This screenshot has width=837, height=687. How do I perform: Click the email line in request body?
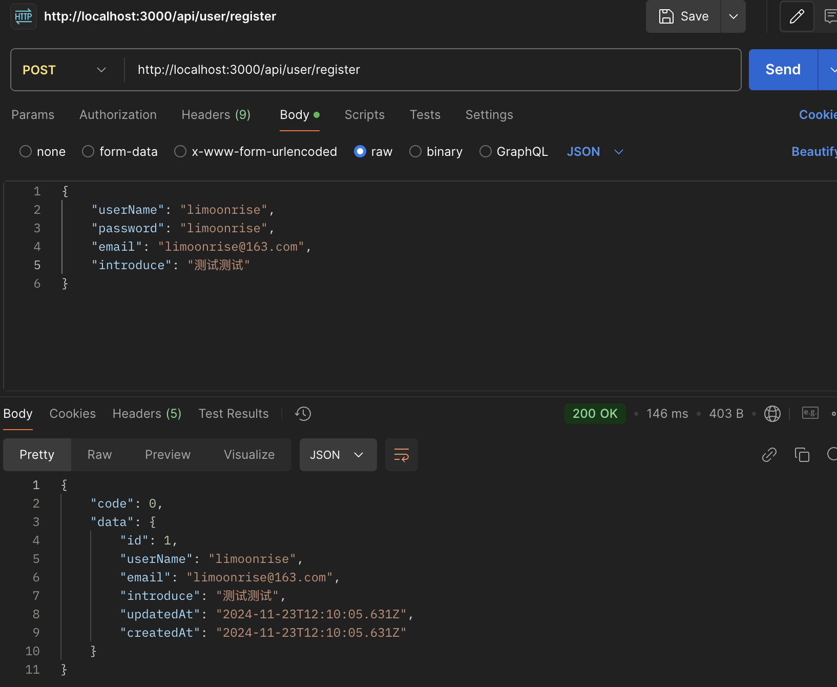tap(201, 247)
